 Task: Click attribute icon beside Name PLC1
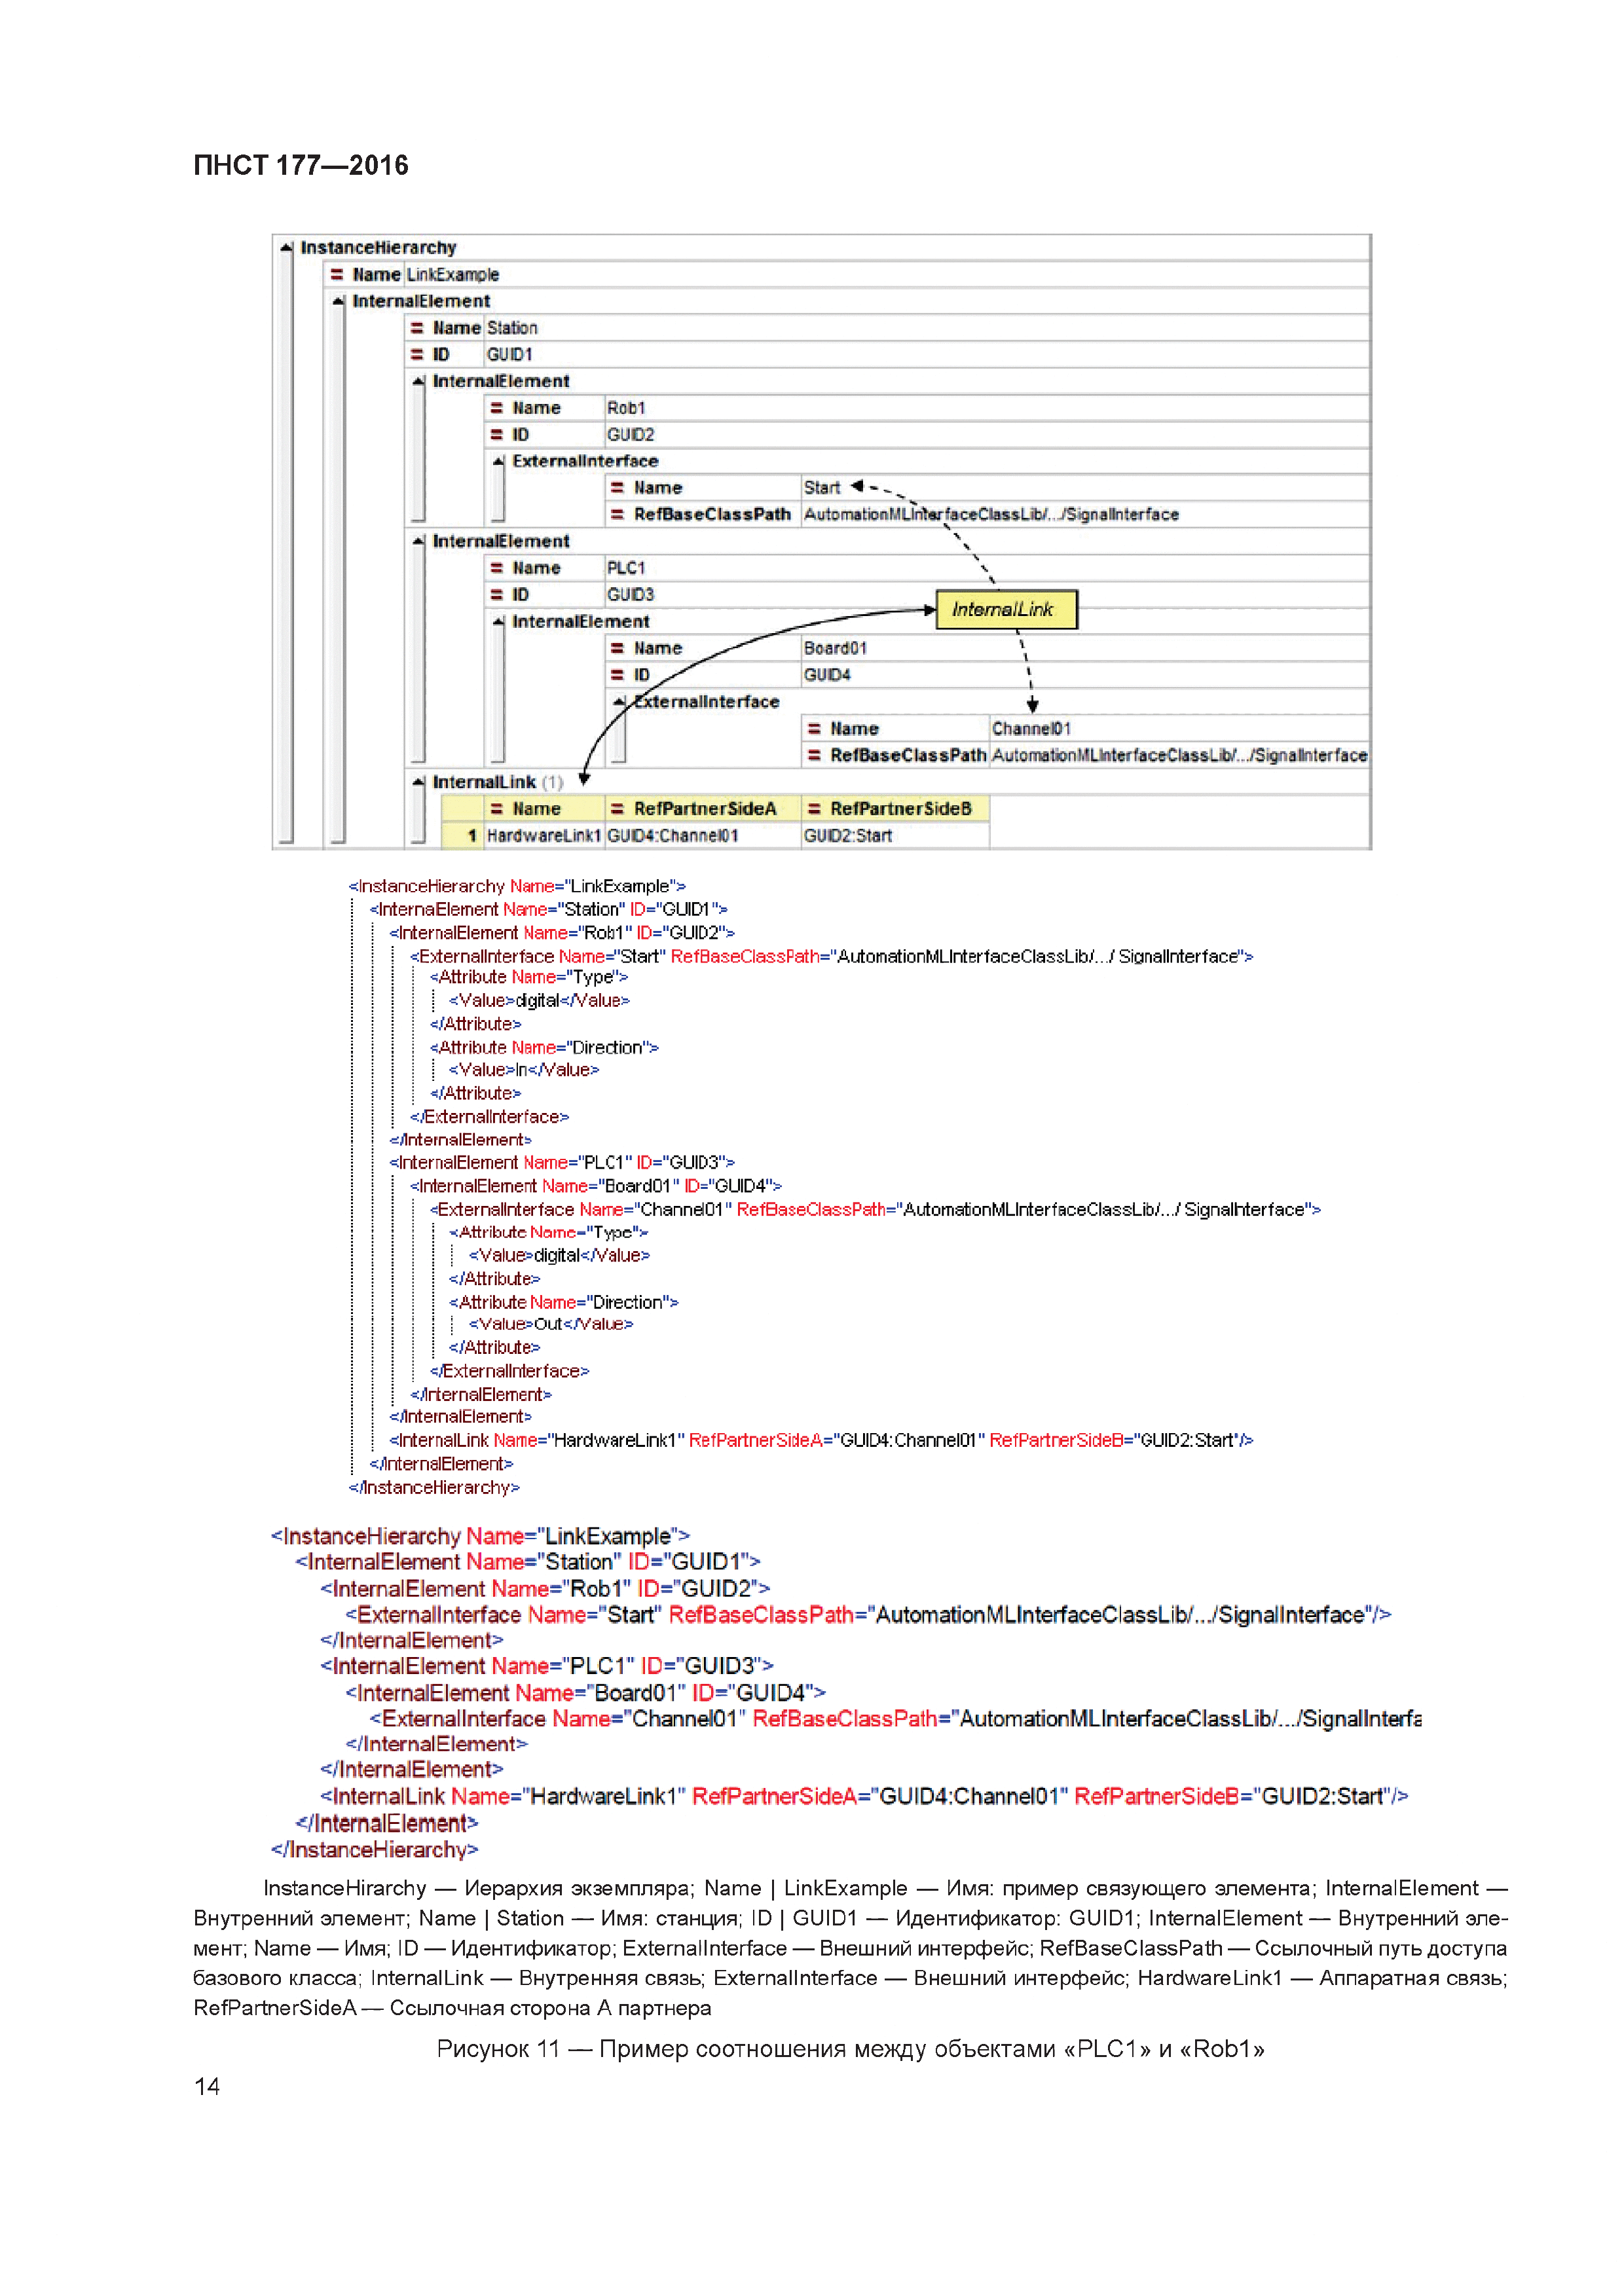(x=497, y=568)
